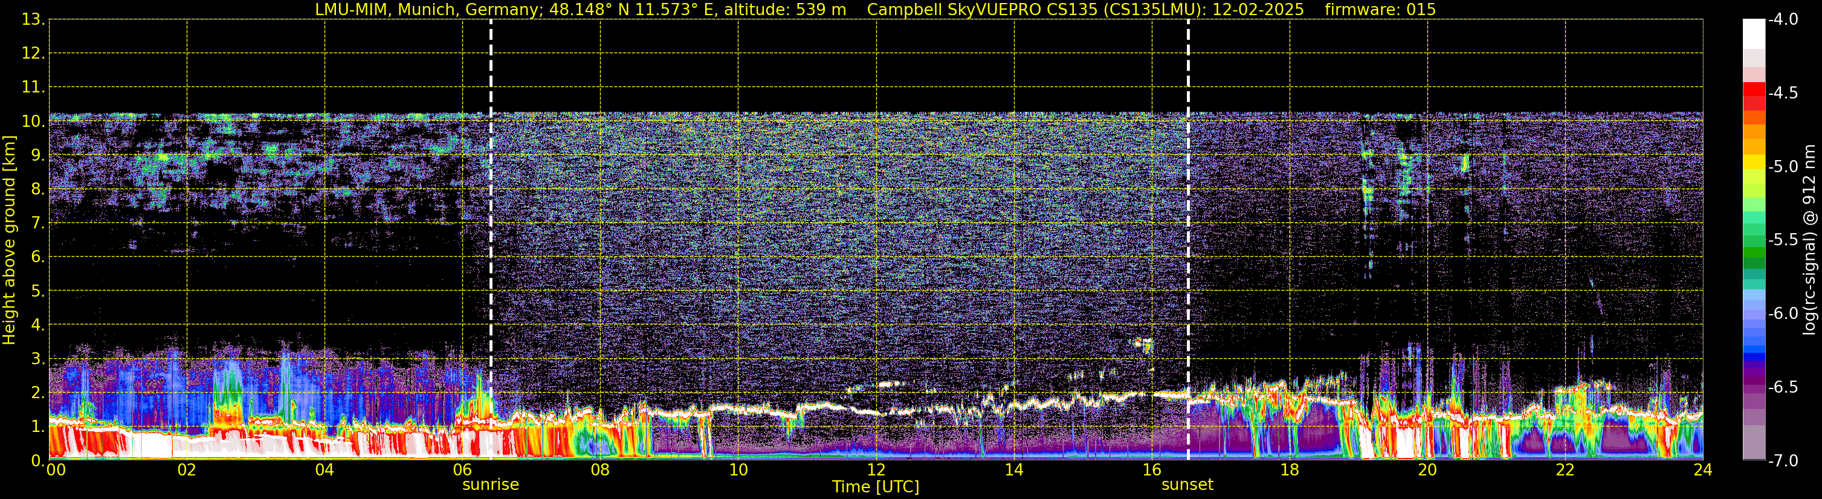Click the height tick label "7."
This screenshot has height=499, width=1822.
pyautogui.click(x=37, y=224)
